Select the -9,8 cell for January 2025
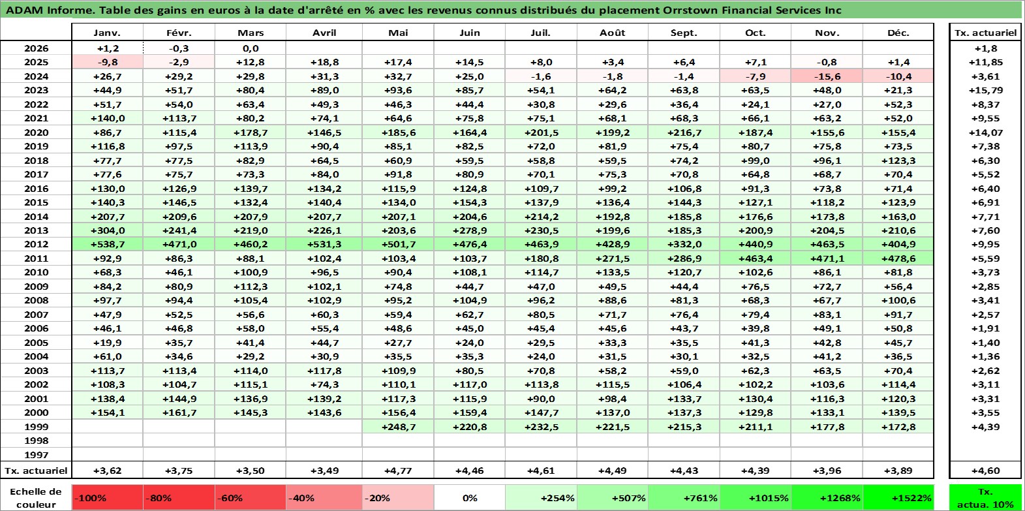This screenshot has width=1025, height=511. click(107, 62)
